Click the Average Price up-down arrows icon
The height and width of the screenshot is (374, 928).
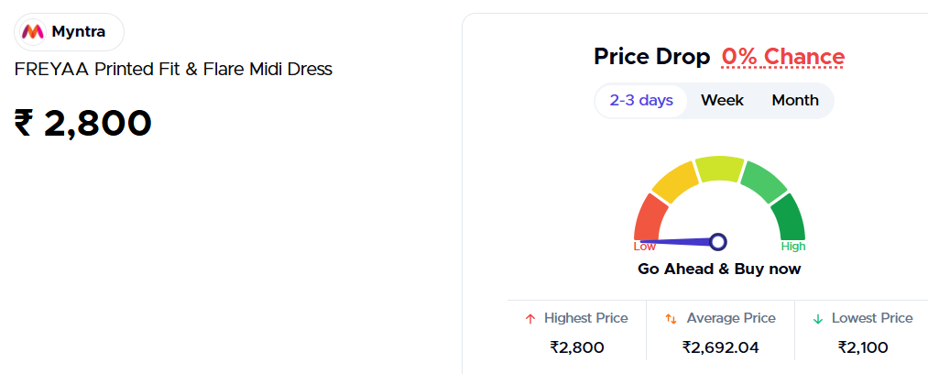coord(671,319)
